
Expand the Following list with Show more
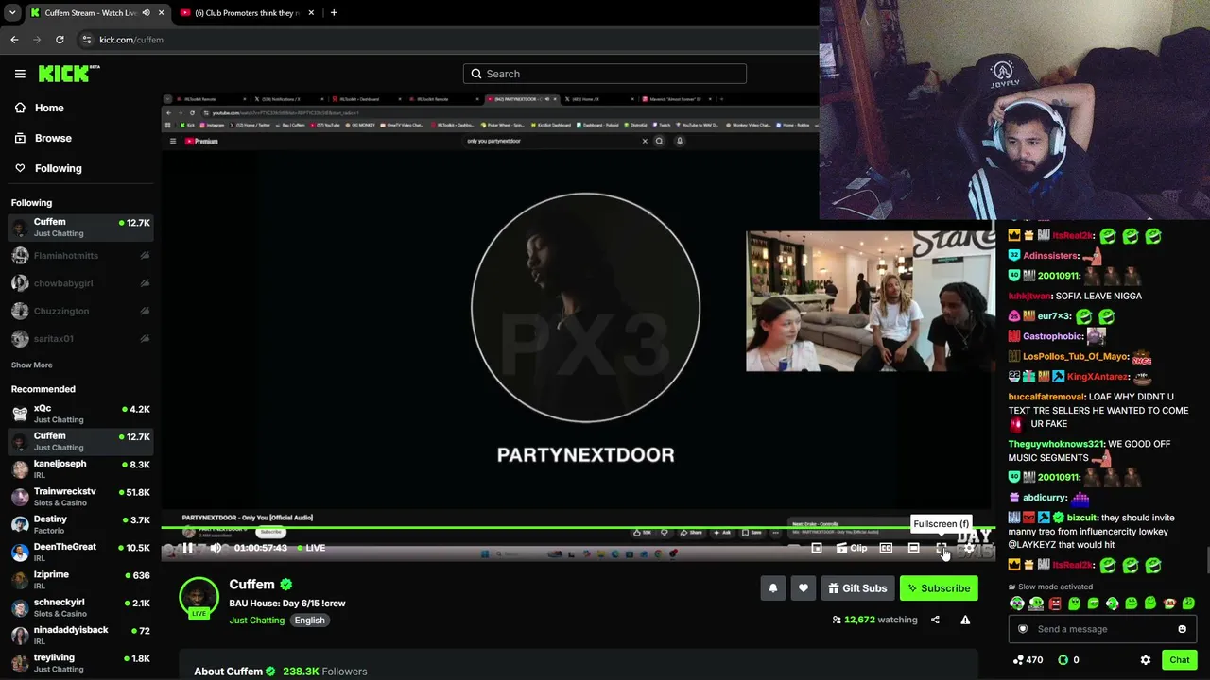pyautogui.click(x=32, y=365)
